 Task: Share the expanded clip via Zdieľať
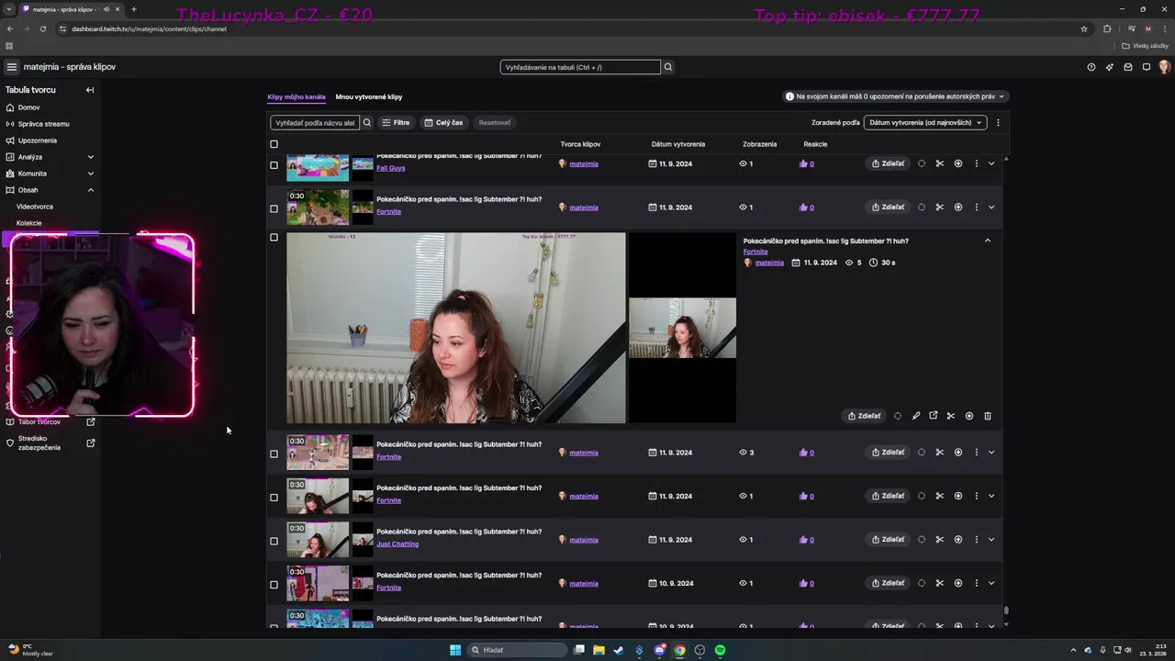click(864, 416)
